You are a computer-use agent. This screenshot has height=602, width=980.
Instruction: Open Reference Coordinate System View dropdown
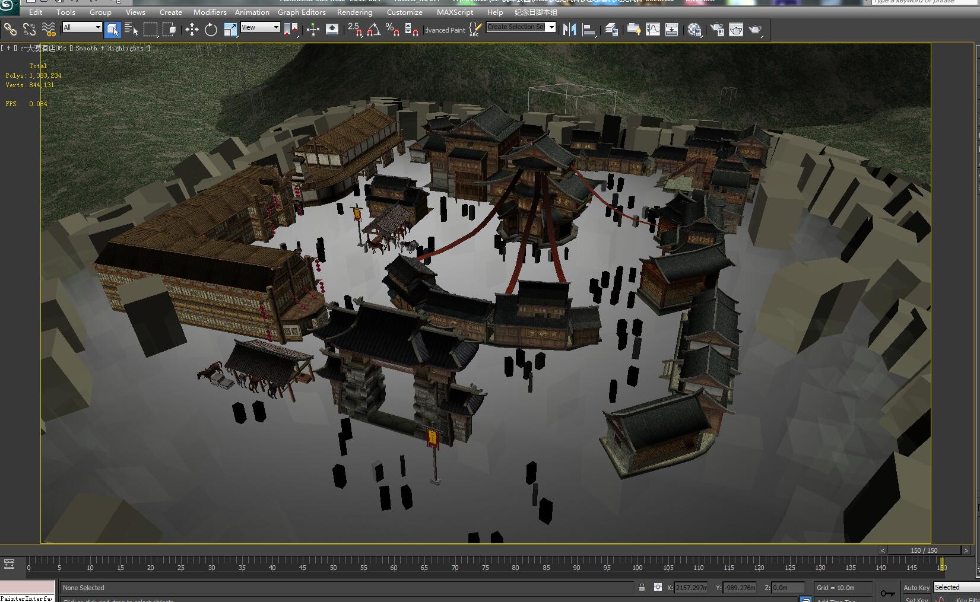click(x=260, y=27)
